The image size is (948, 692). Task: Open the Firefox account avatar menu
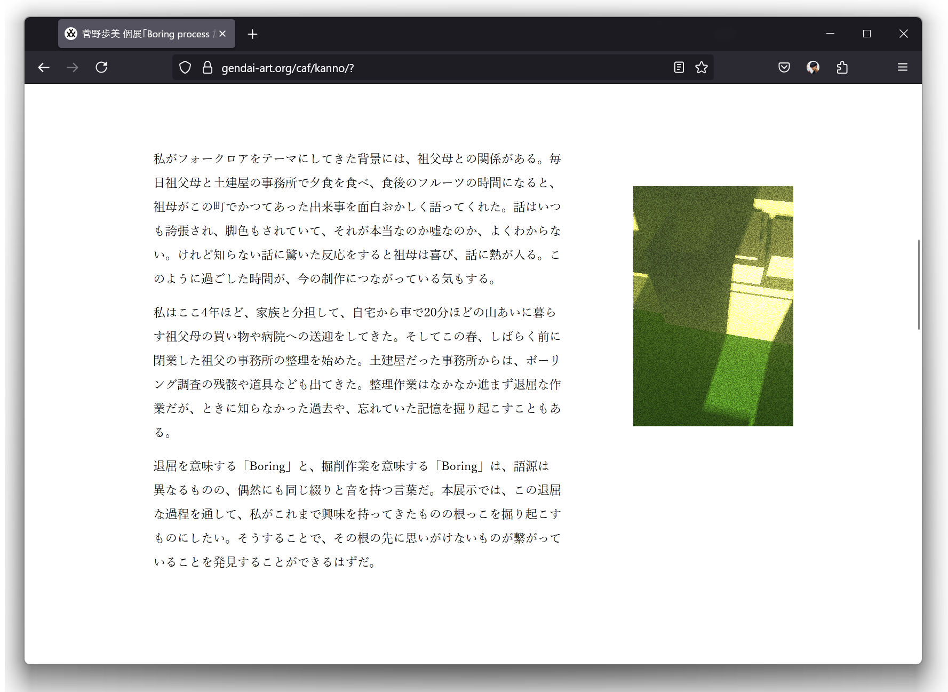(x=813, y=67)
